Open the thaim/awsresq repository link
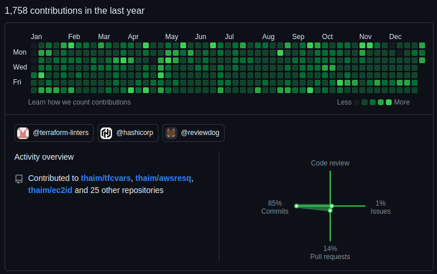This screenshot has width=437, height=274. [x=163, y=178]
